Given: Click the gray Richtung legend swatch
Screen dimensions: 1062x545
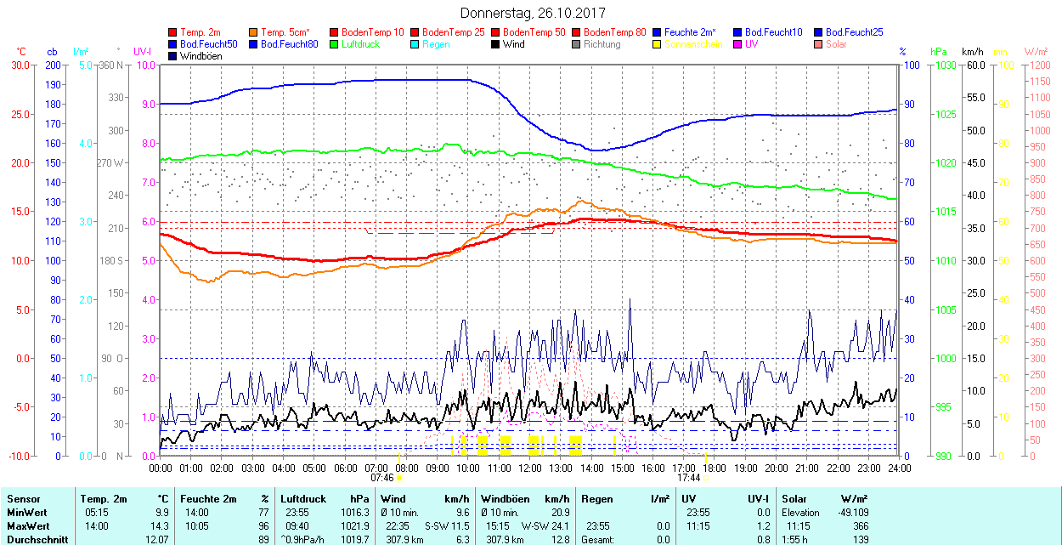Looking at the screenshot, I should coord(577,44).
